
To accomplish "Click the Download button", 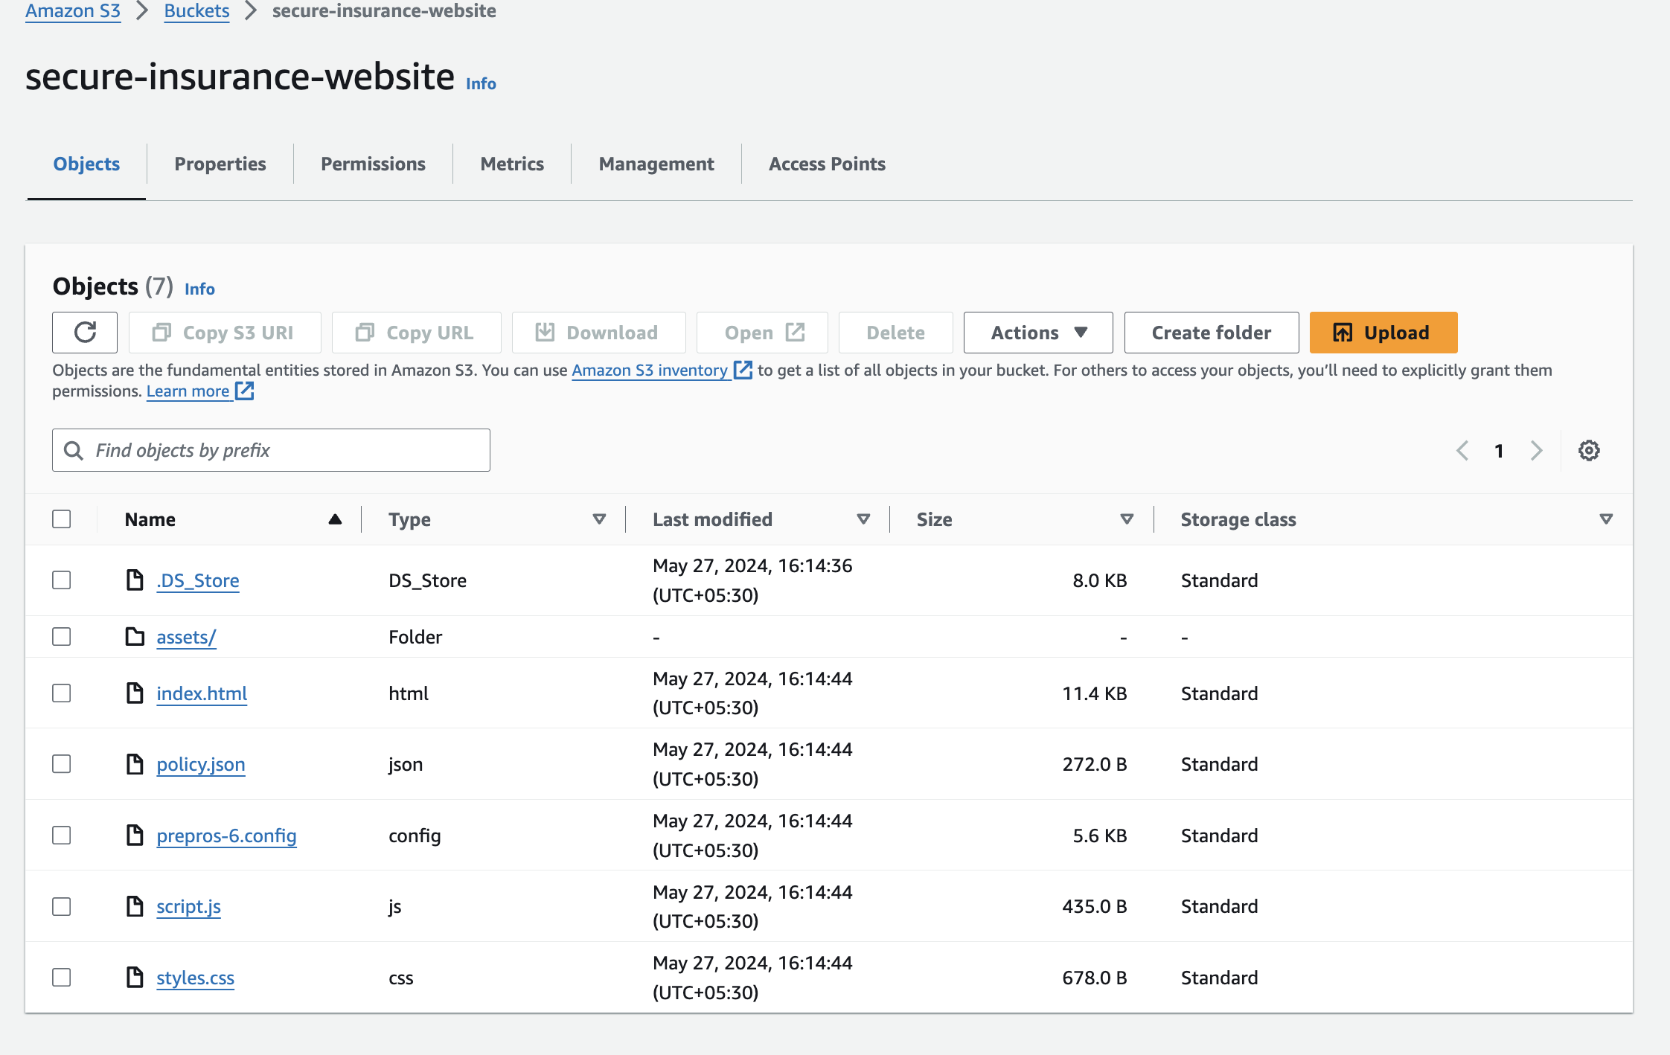I will (x=598, y=333).
